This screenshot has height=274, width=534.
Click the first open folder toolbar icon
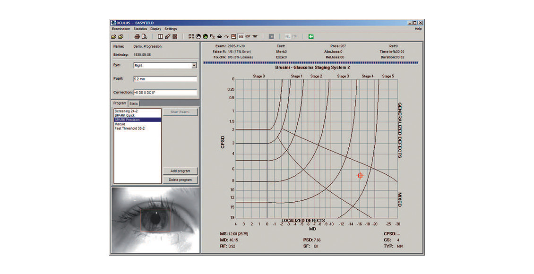point(114,36)
